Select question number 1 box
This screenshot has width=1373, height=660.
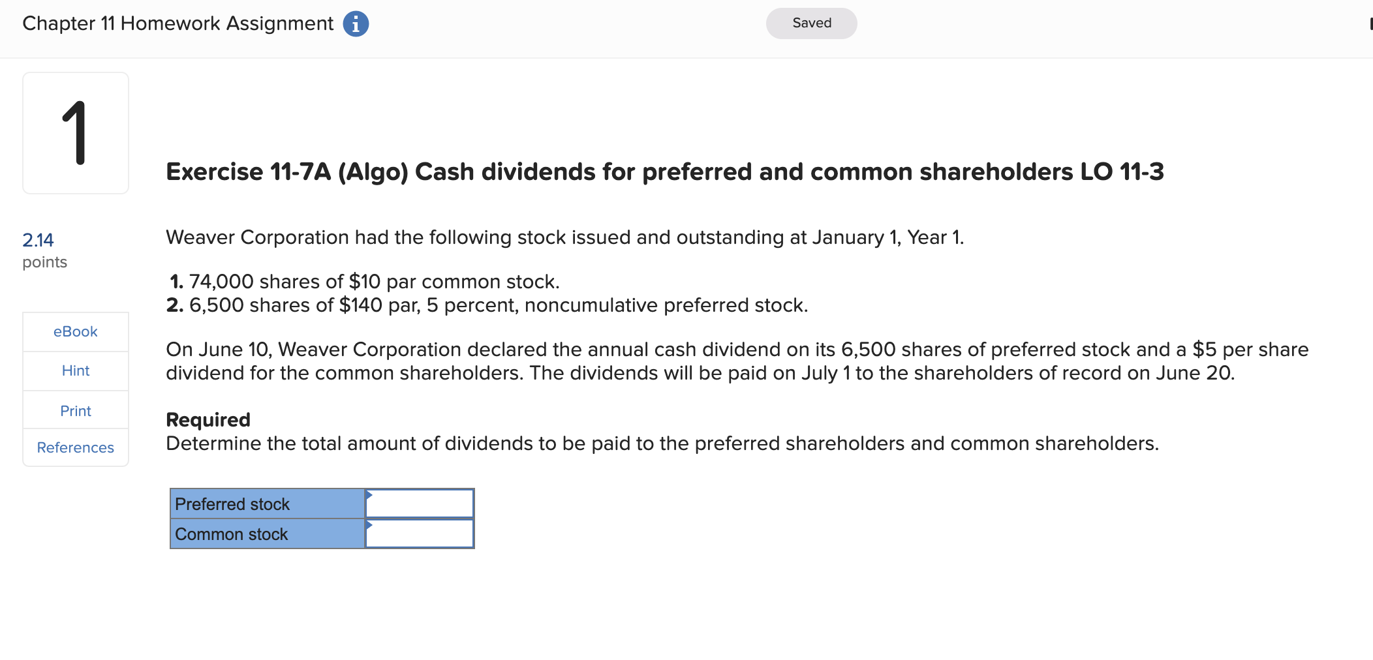76,133
